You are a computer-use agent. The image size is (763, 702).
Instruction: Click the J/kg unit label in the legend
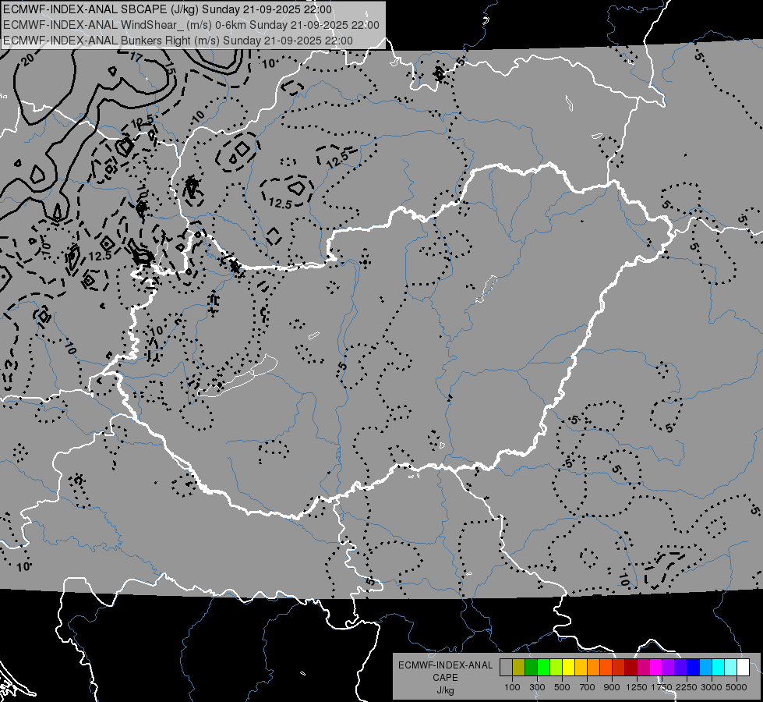(445, 690)
